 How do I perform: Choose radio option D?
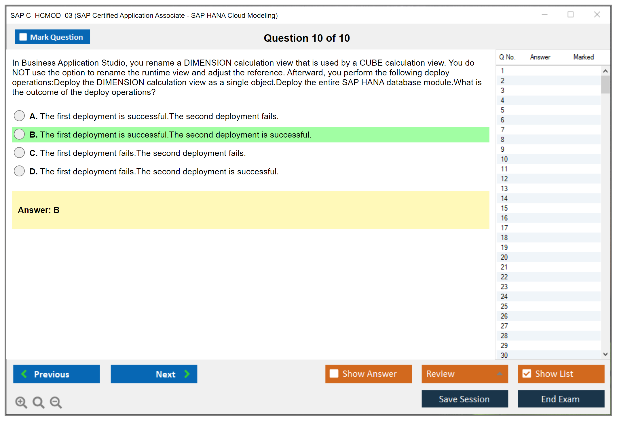click(x=19, y=171)
